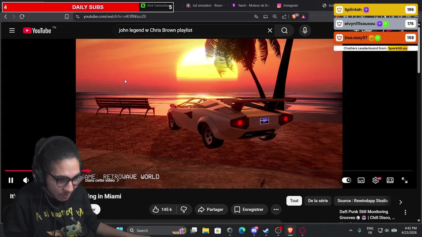Click Partager to share video
Screen dimensions: 422x237
click(x=211, y=209)
